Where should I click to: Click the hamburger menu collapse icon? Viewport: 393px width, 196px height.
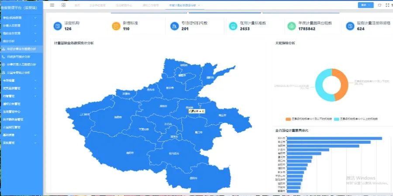(x=52, y=5)
